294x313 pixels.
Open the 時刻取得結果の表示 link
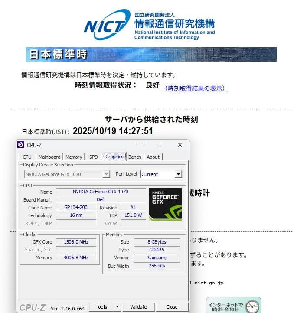pyautogui.click(x=195, y=88)
